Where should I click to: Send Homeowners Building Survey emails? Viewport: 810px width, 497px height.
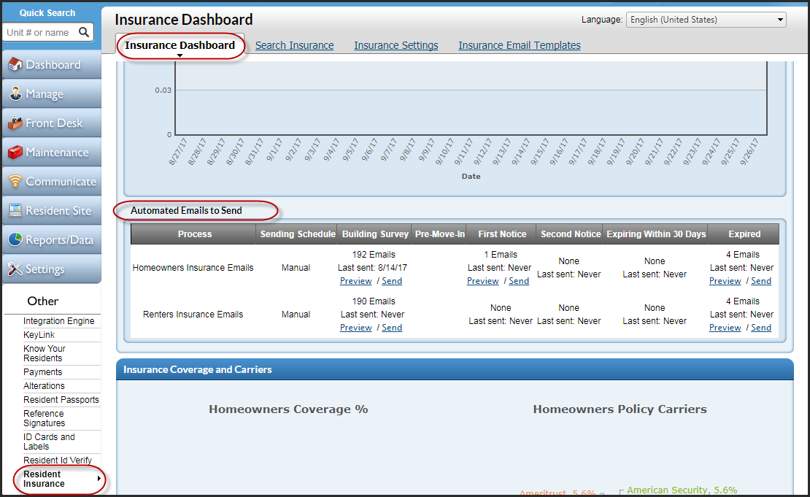pyautogui.click(x=392, y=281)
